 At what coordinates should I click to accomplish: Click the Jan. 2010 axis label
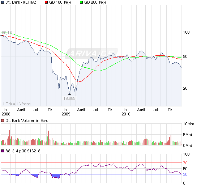click(x=126, y=112)
